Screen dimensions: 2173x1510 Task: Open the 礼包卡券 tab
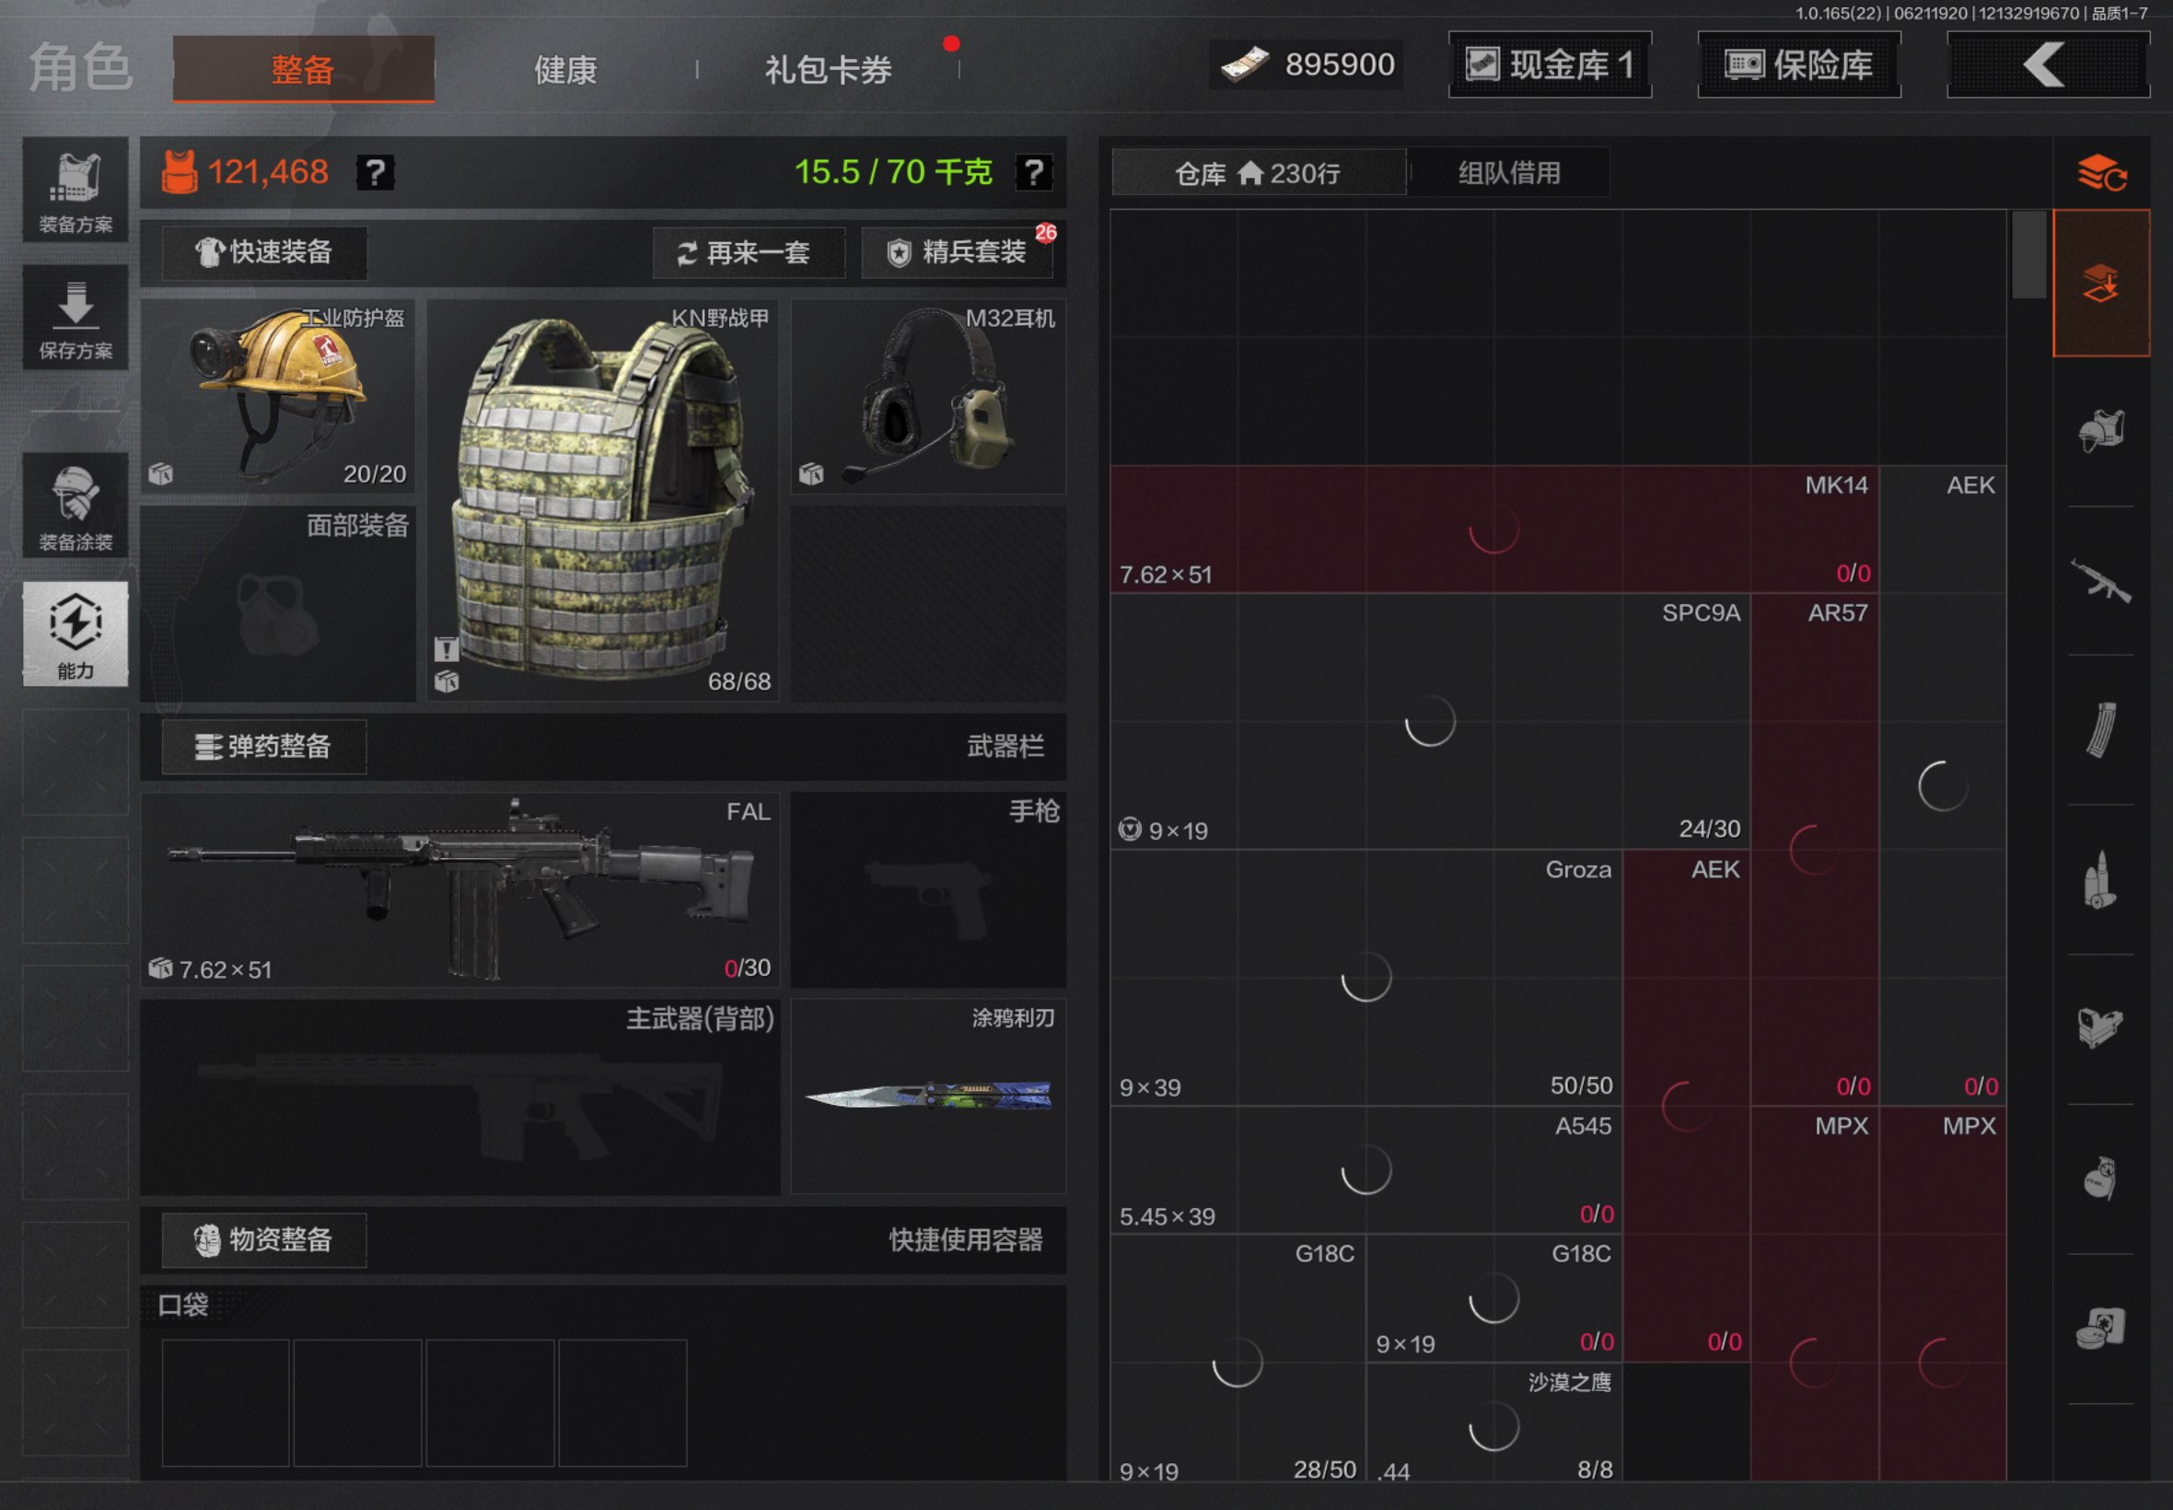(828, 69)
